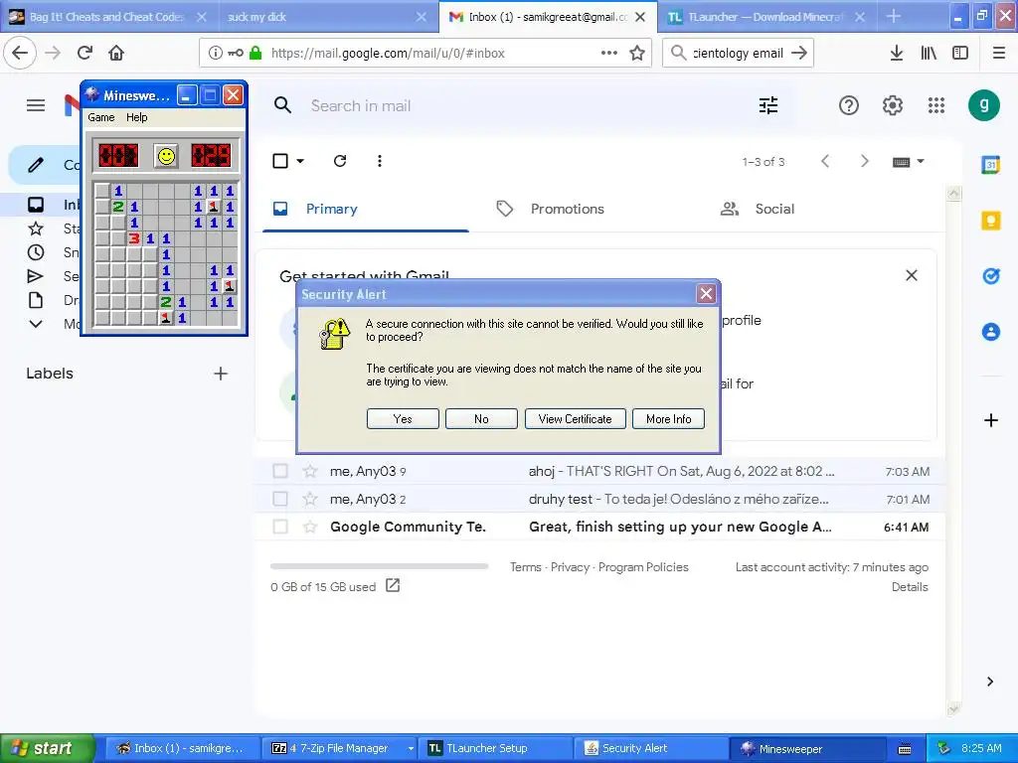Screen dimensions: 1018x763
Task: Tick the select-all checkbox in inbox toolbar
Action: point(280,161)
